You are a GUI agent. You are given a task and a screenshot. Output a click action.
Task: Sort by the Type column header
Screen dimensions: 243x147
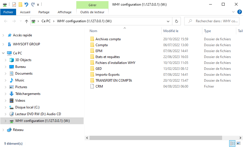pos(207,31)
